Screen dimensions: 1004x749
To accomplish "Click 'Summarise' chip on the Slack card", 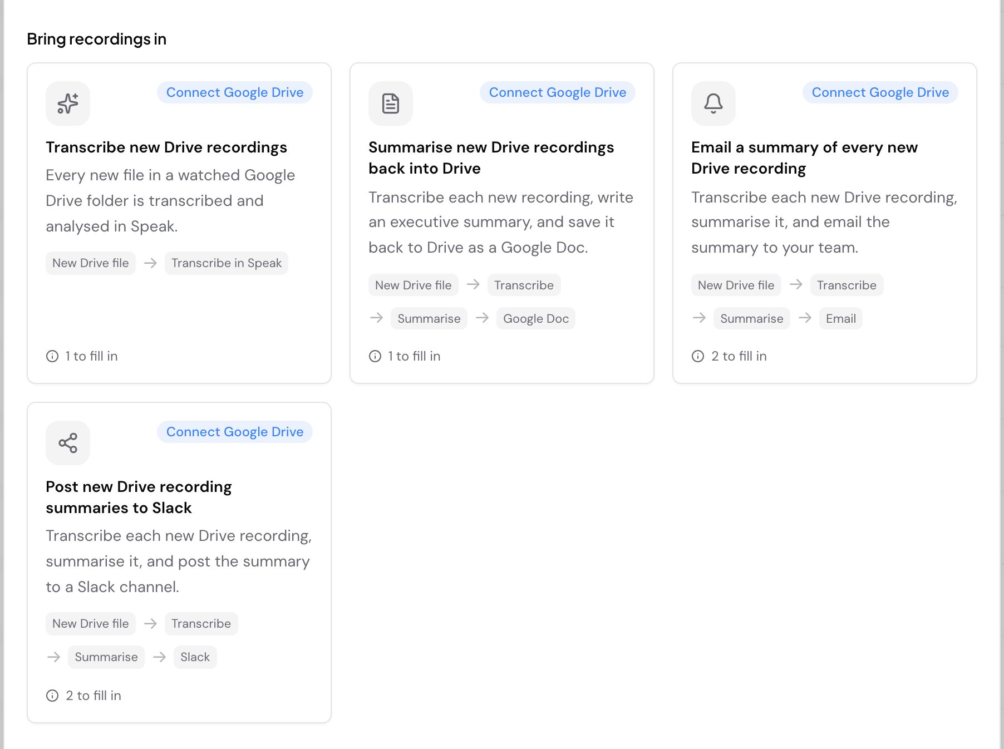I will pyautogui.click(x=106, y=657).
